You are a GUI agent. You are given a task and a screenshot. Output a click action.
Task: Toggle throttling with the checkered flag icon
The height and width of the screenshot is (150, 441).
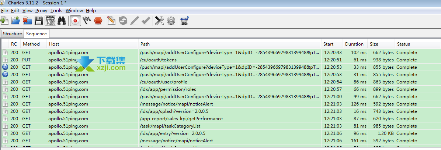coord(86,21)
